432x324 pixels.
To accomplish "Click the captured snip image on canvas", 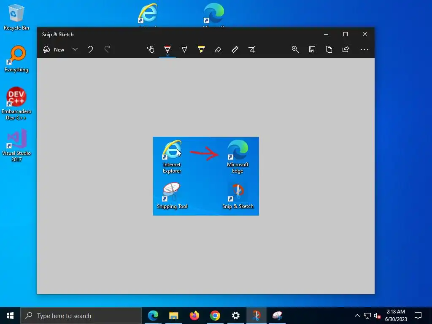I will tap(206, 176).
